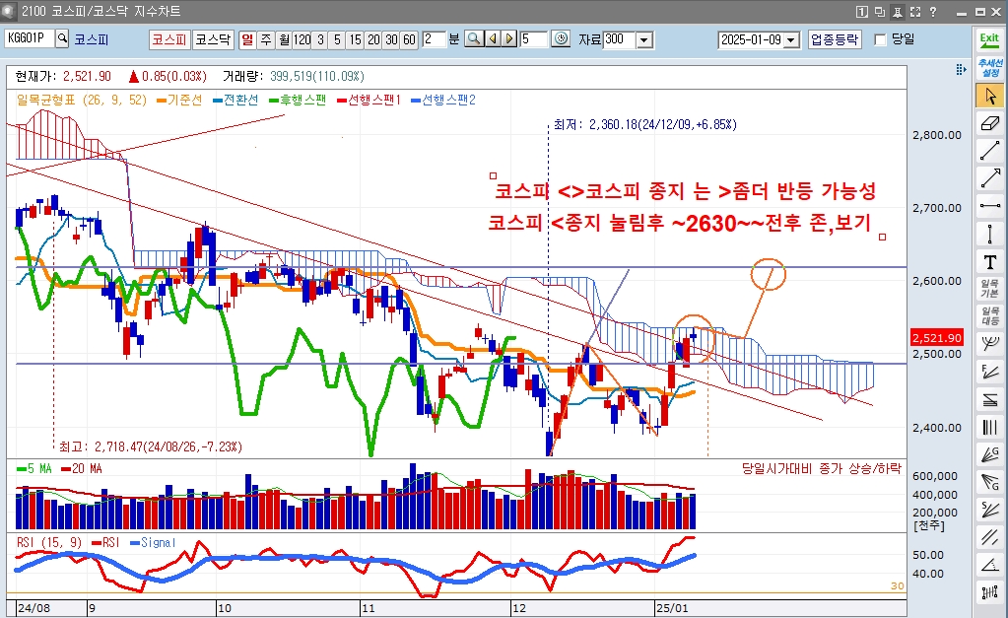Select the 20 minute period button
Image resolution: width=1008 pixels, height=618 pixels.
click(x=373, y=39)
